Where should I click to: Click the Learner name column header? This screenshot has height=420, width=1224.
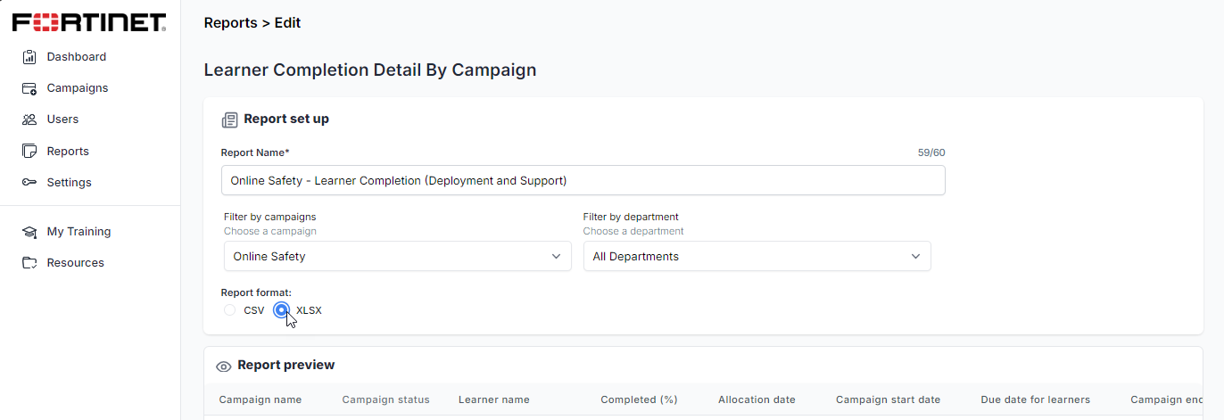[x=493, y=399]
